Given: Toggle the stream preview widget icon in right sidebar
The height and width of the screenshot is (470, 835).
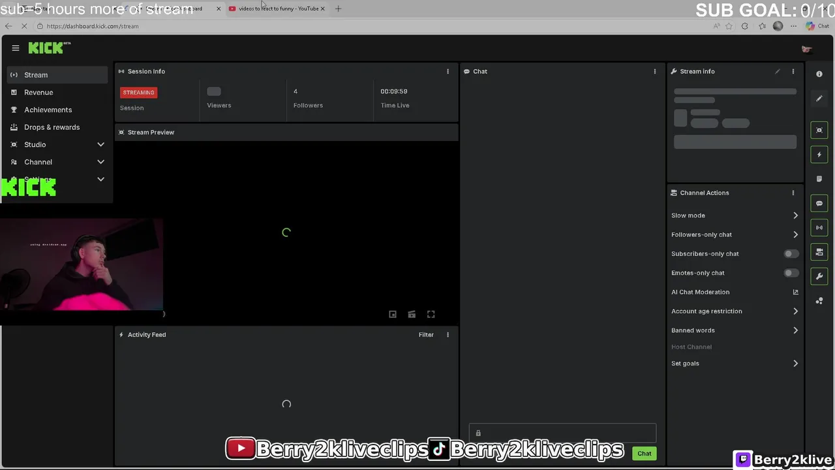Looking at the screenshot, I should tap(819, 131).
